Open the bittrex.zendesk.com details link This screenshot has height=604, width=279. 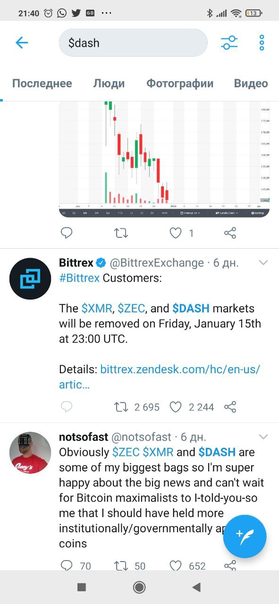click(160, 377)
